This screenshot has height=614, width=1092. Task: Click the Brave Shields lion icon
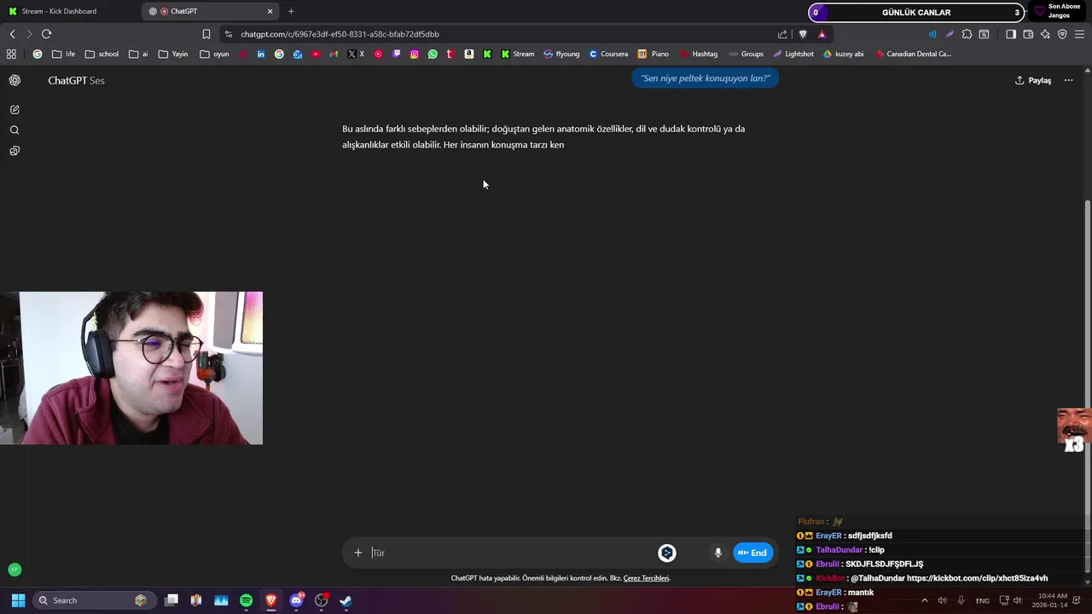tap(803, 34)
